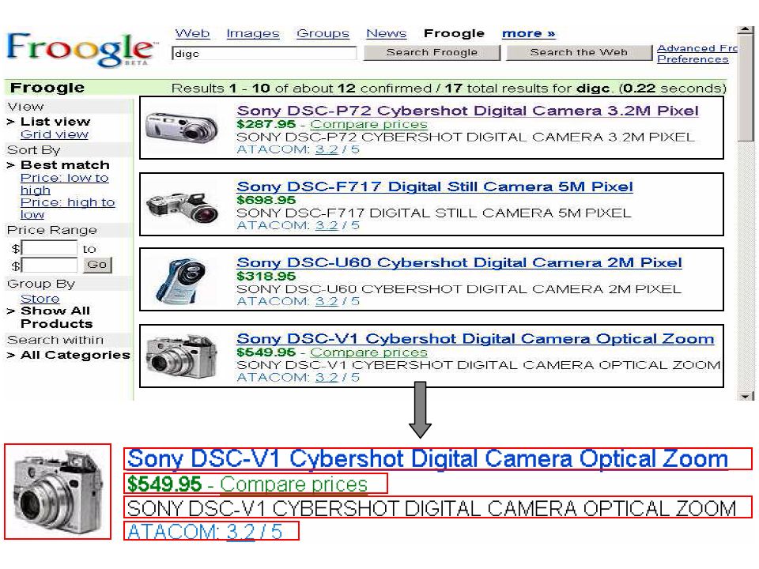Open the Web search tab
This screenshot has height=569, width=759.
pos(192,33)
